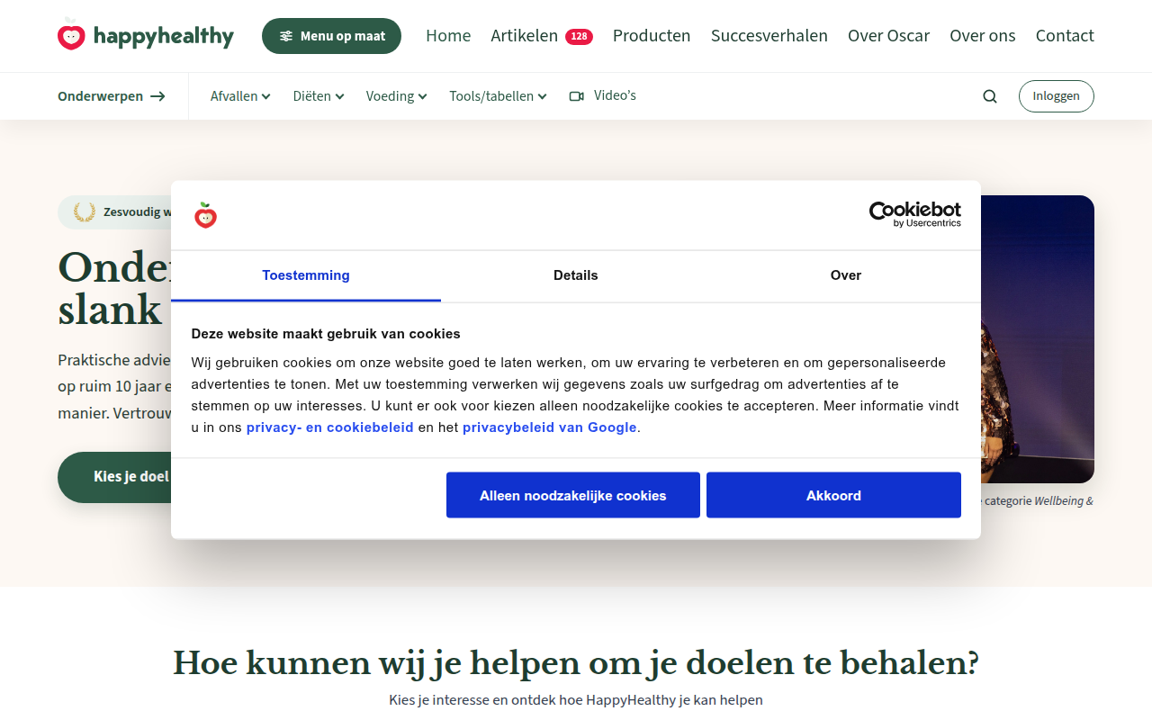Click the stage photo thumbnail

click(x=1037, y=339)
